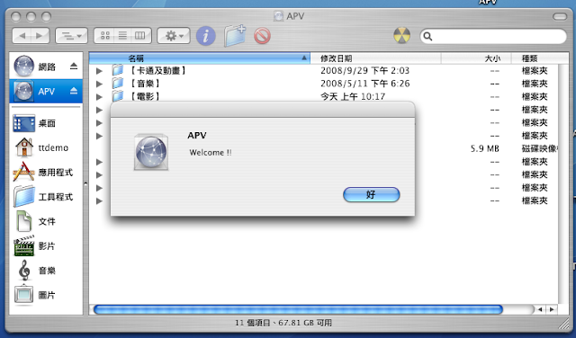Click the 2008/5/11 下午 6:26 date
The image size is (576, 338).
pyautogui.click(x=364, y=84)
